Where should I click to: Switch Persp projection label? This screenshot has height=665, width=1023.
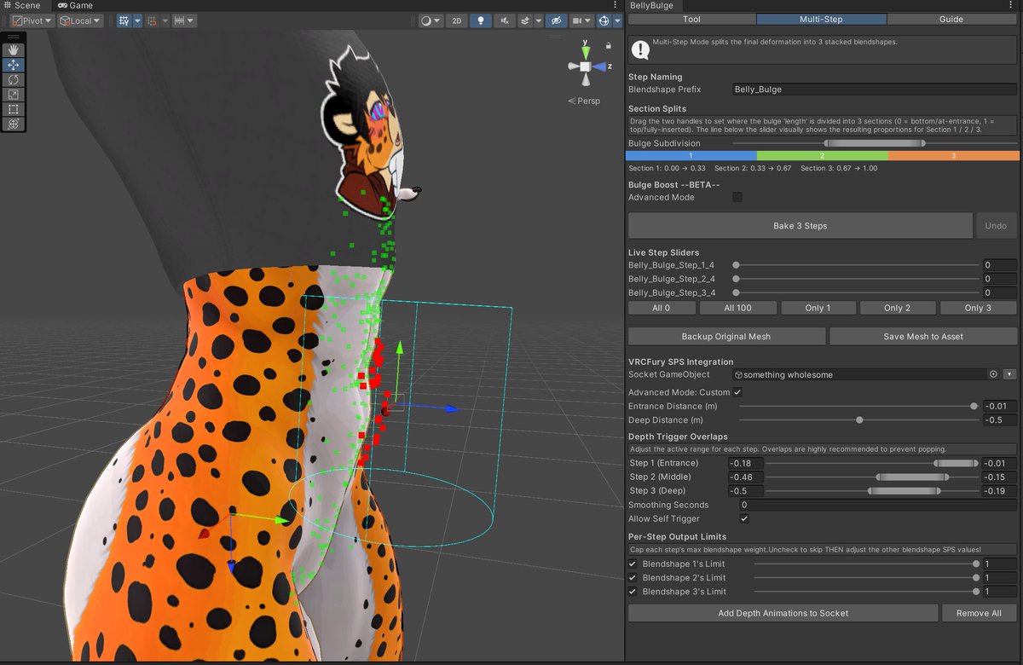[584, 101]
